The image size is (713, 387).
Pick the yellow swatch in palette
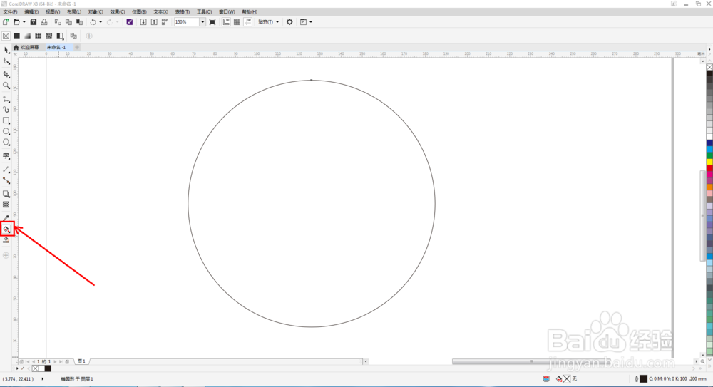pos(709,162)
